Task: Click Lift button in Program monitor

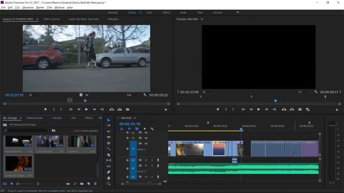Action: pyautogui.click(x=284, y=109)
